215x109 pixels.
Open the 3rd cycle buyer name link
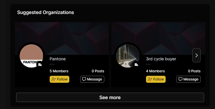161,59
